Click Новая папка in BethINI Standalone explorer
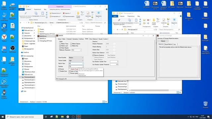 point(78,15)
